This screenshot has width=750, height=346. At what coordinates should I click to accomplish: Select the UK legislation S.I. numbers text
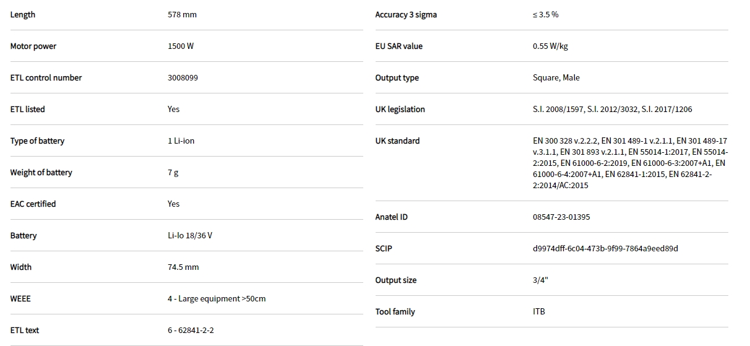click(x=612, y=110)
